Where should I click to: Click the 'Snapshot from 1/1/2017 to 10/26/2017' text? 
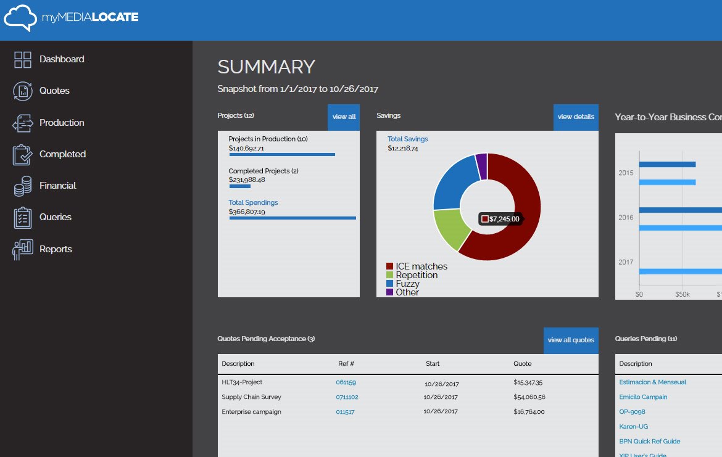[298, 89]
